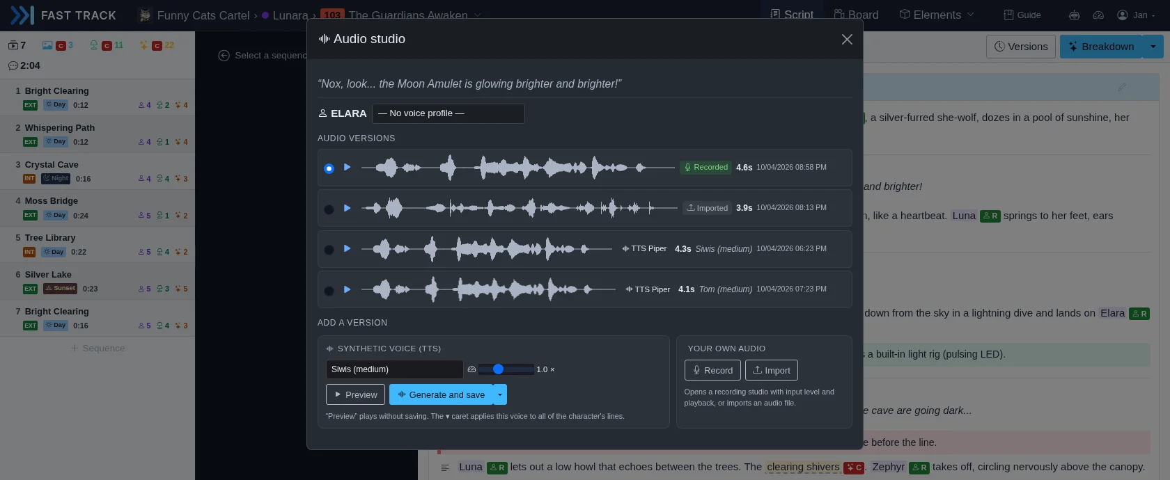Select sequence 7 Bright Clearing
1170x480 pixels.
97,318
